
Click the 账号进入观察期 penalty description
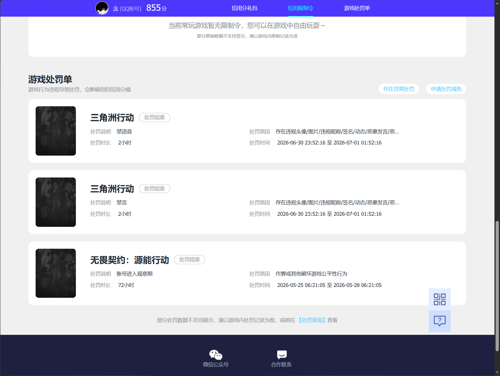point(135,274)
